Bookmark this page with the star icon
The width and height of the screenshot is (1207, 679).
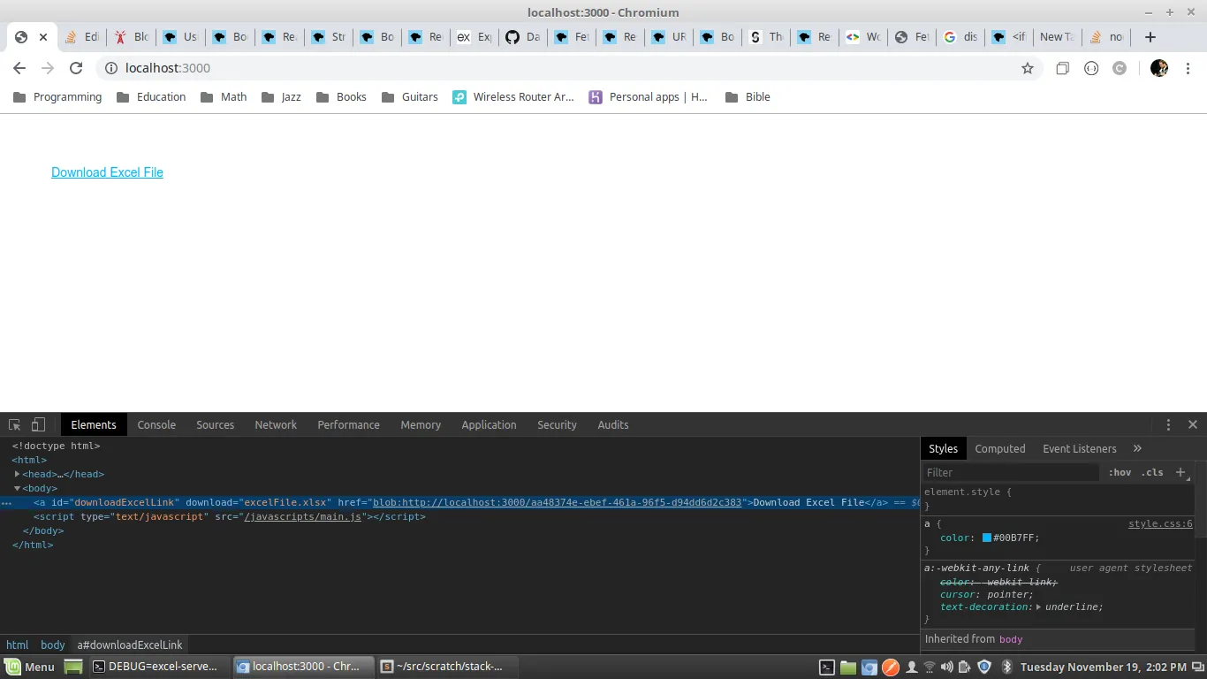pyautogui.click(x=1028, y=68)
